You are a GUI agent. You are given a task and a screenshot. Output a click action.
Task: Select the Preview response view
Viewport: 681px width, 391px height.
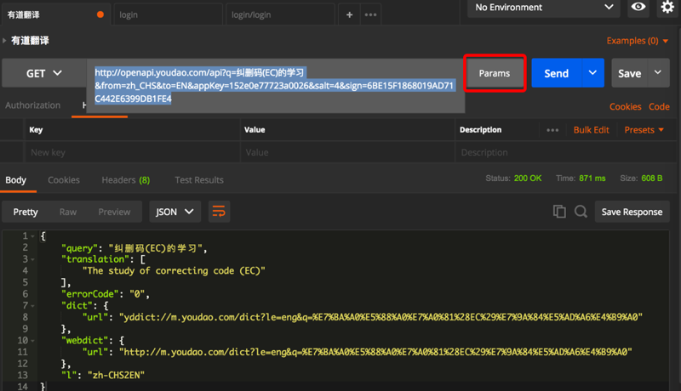(x=114, y=212)
